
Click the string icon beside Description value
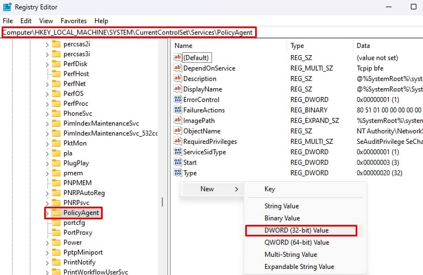coord(177,78)
